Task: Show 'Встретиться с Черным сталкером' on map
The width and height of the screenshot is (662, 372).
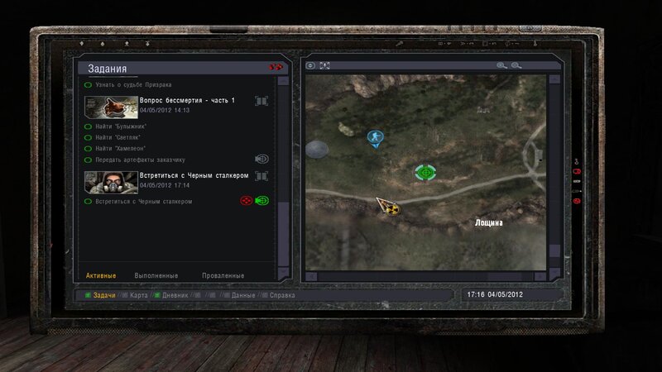Action: pyautogui.click(x=261, y=176)
